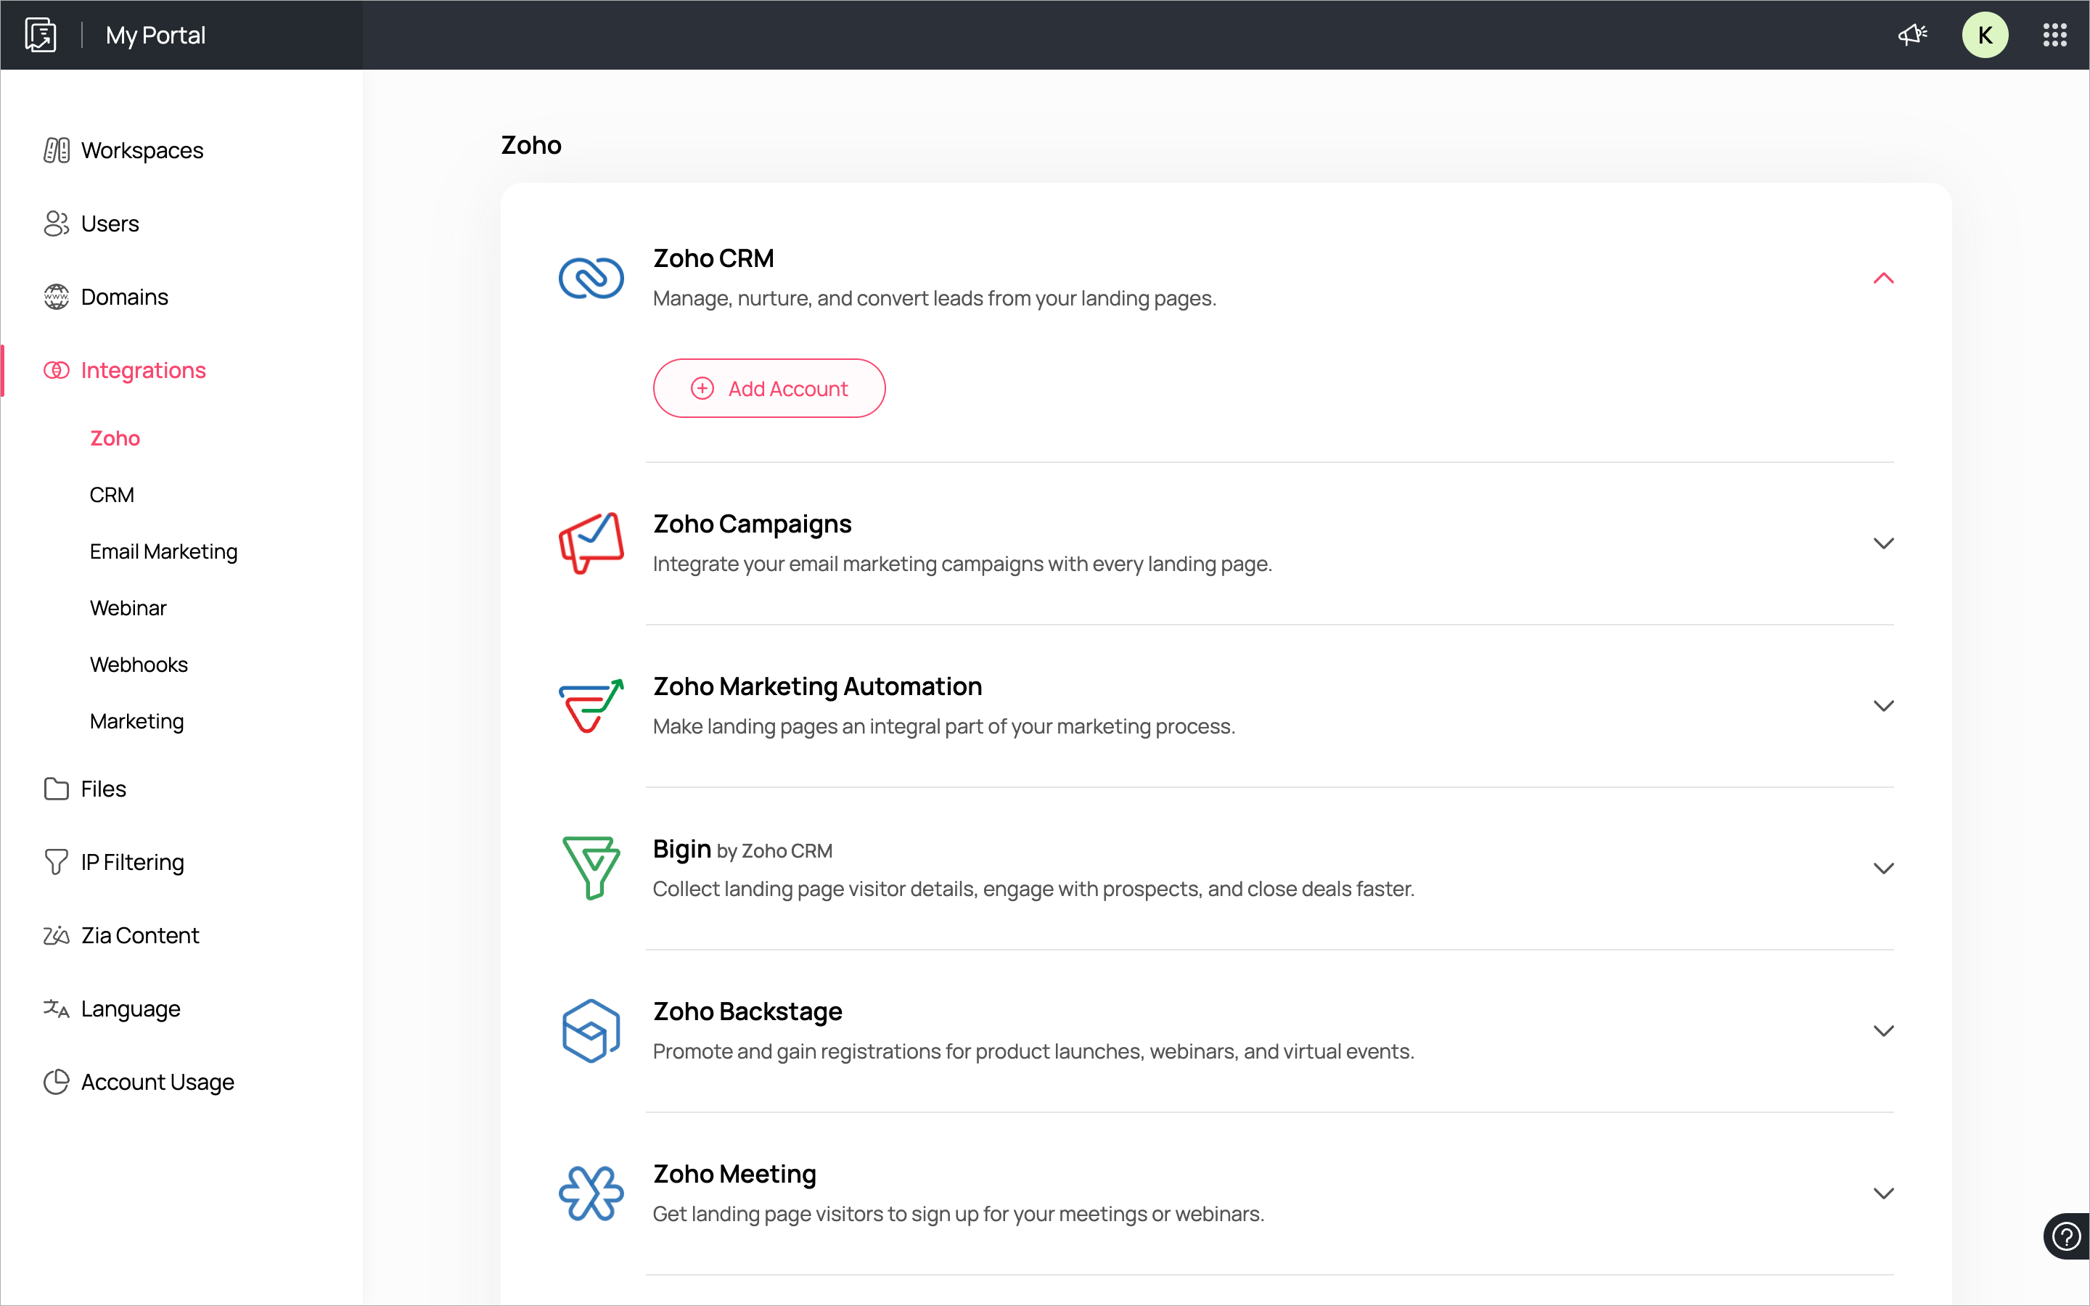Click the Zoho Meeting logo icon
The width and height of the screenshot is (2090, 1306).
591,1194
